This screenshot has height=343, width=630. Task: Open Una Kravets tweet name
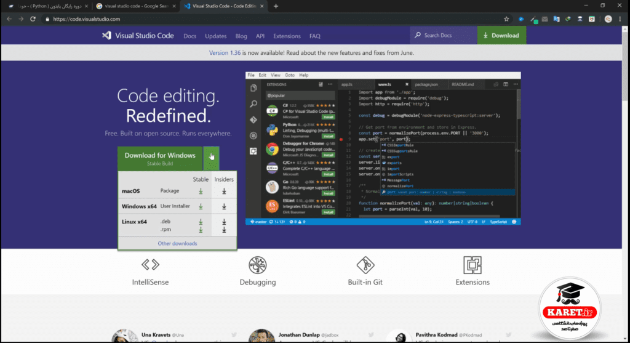pos(156,334)
